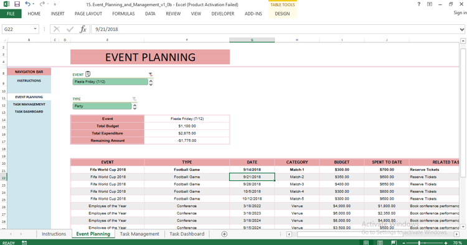Switch to Normal view in status bar
The height and width of the screenshot is (245, 467).
pyautogui.click(x=366, y=243)
